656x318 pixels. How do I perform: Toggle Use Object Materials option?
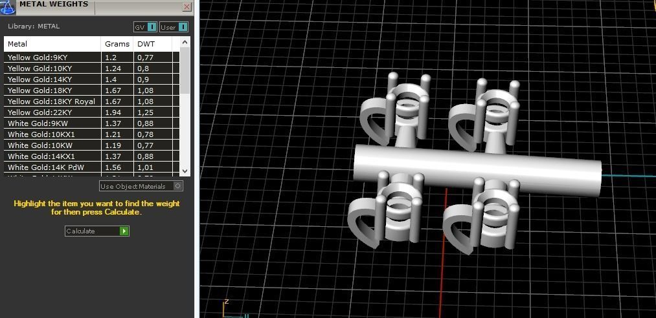(x=141, y=186)
